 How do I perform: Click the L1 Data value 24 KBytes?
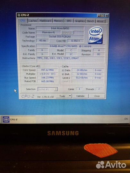(82, 70)
